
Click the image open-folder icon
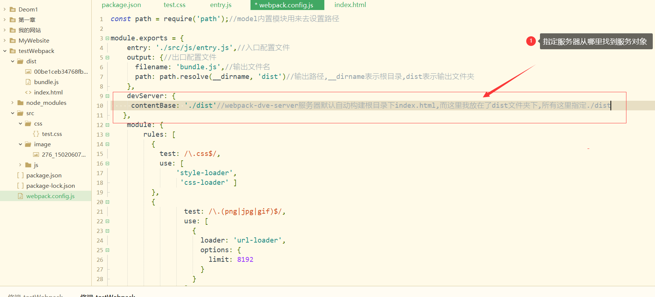28,144
